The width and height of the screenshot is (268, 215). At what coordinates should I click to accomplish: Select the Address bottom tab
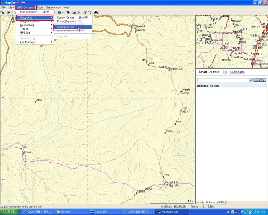[210, 202]
